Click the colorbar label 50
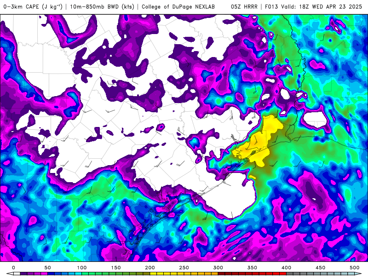Image resolution: width=368 pixels, height=276 pixels. [x=47, y=268]
